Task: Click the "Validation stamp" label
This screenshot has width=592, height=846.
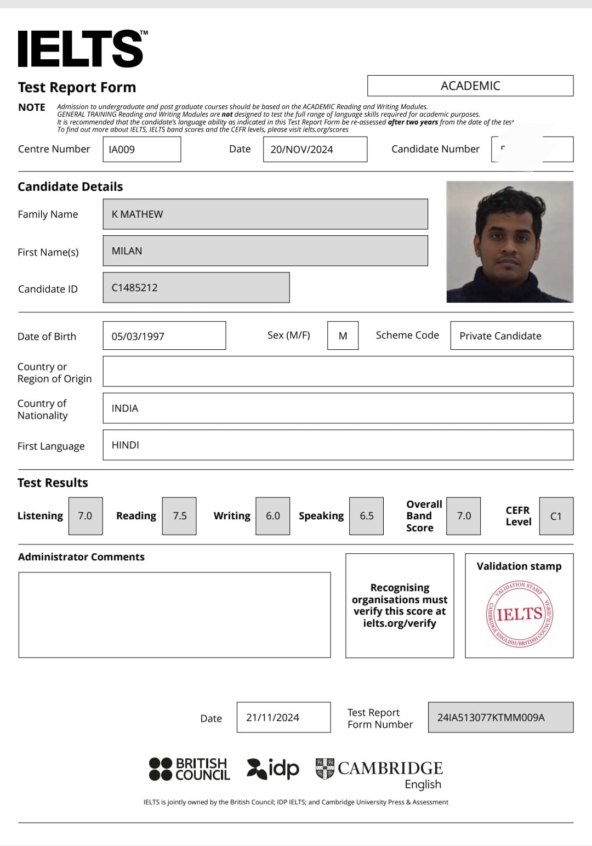Action: [519, 566]
